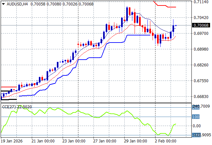This screenshot has height=145, width=212.
Task: Click the 0.71140 price axis label
Action: pyautogui.click(x=201, y=2)
